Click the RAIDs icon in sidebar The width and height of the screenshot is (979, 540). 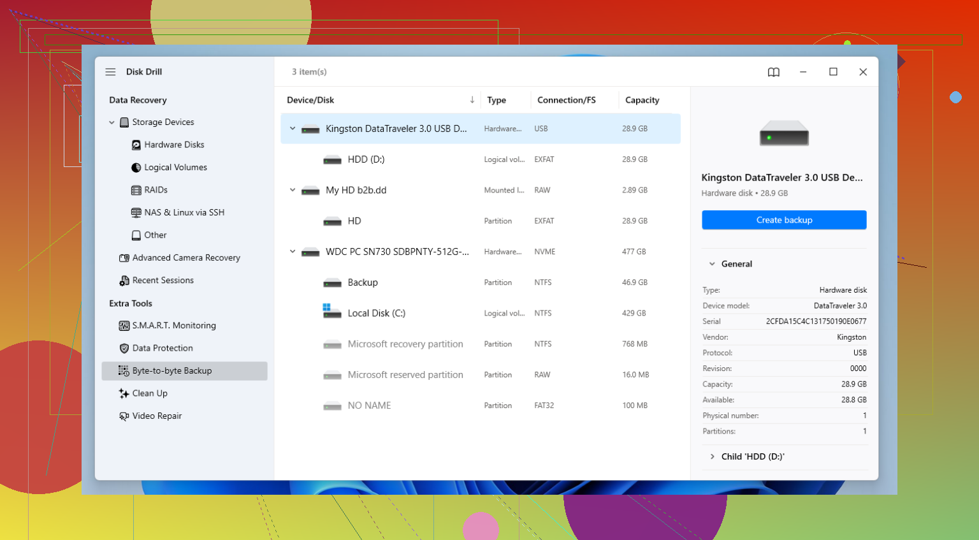tap(136, 190)
